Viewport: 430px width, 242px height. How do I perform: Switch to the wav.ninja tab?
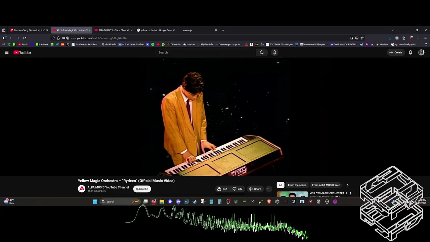click(198, 30)
